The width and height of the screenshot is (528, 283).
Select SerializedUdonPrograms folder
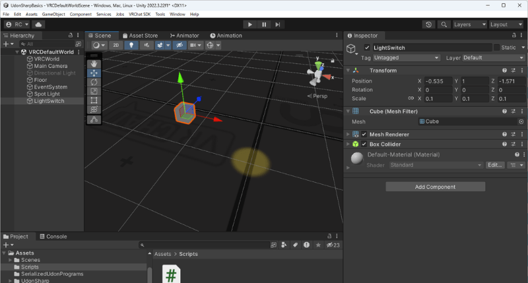(x=52, y=274)
